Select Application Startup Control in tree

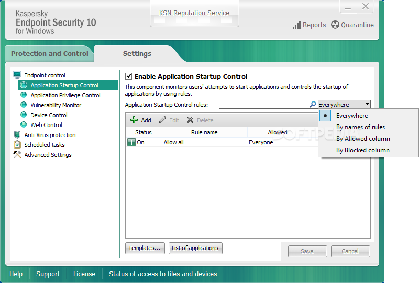pos(68,85)
